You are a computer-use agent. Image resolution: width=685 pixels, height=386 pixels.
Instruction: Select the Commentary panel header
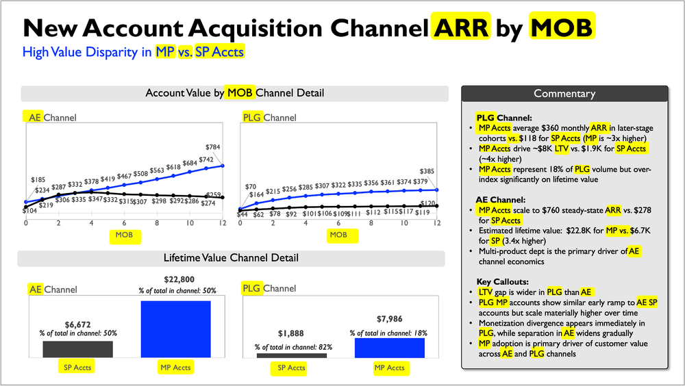click(x=564, y=94)
